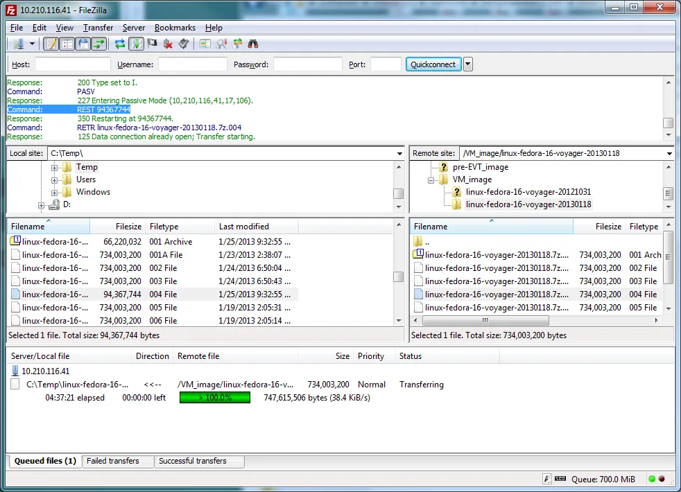The image size is (681, 492).
Task: Open the Bookmarks menu
Action: coord(175,28)
